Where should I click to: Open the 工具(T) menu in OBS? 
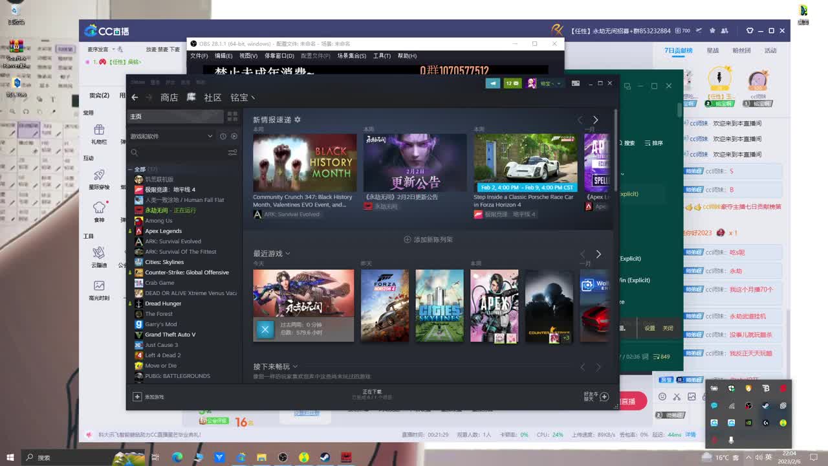(381, 56)
